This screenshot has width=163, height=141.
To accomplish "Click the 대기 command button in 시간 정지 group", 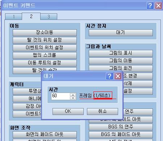I will coord(121,33).
